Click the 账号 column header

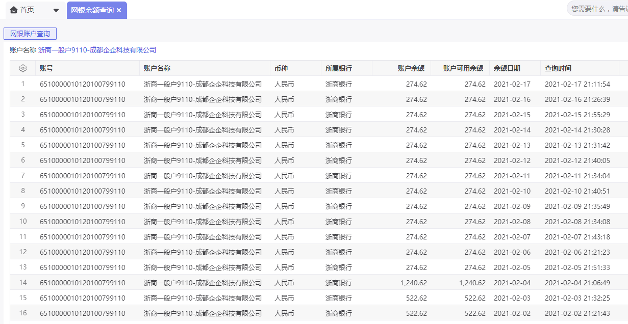(x=43, y=67)
